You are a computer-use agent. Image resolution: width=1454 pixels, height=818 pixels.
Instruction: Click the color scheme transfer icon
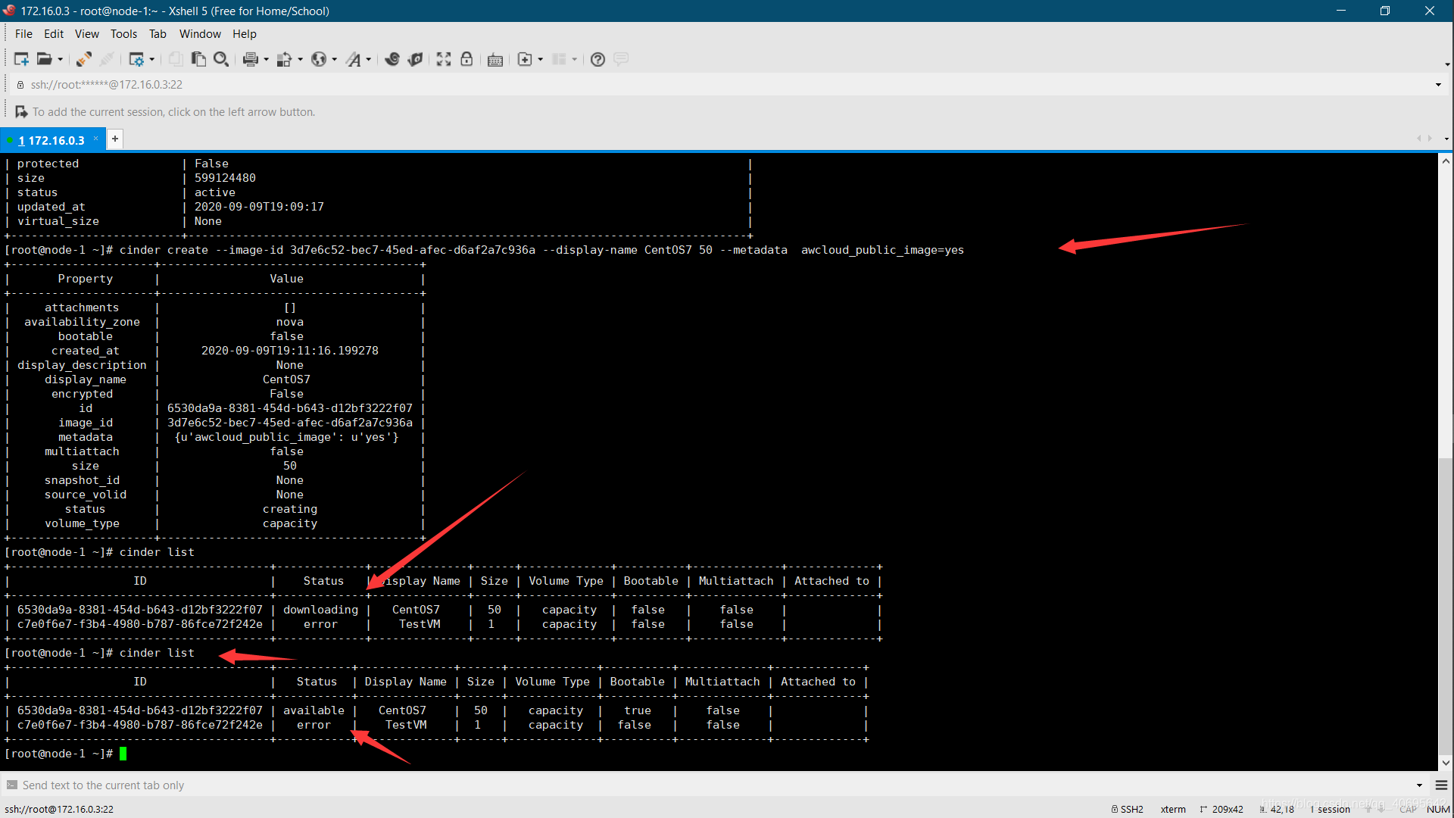point(285,59)
